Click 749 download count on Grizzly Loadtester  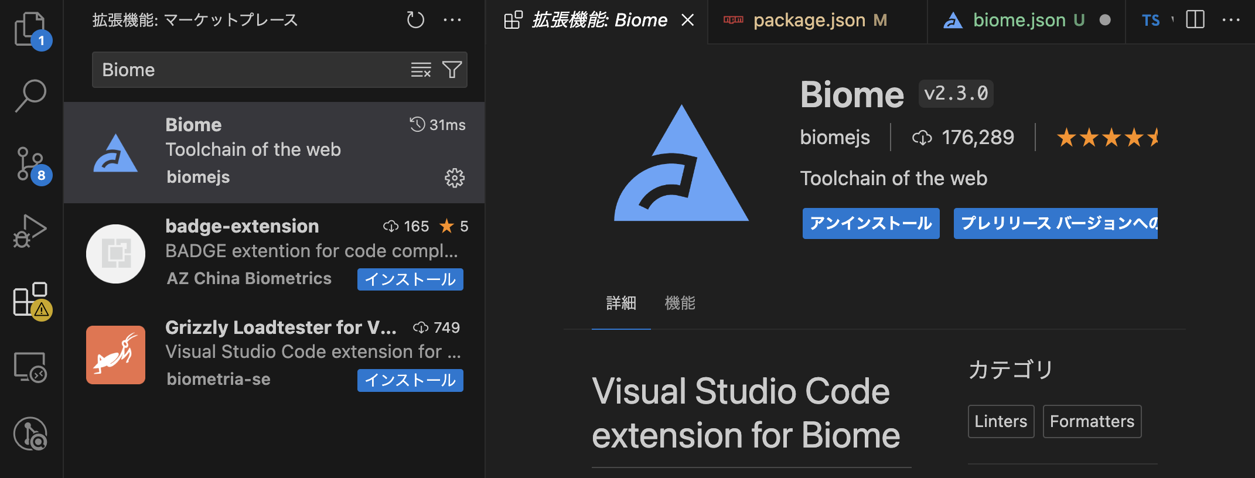point(436,327)
